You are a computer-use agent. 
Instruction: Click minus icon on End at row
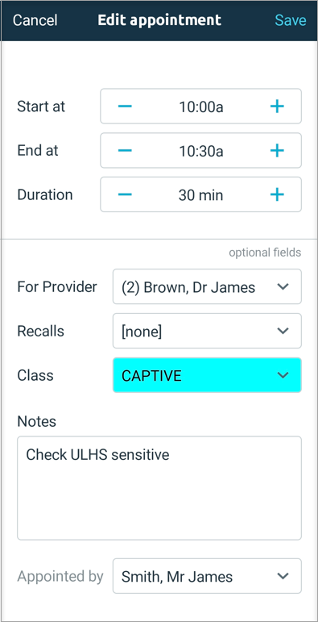[125, 150]
